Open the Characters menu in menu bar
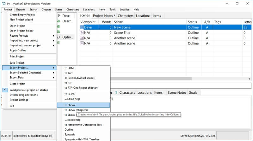 pos(73,9)
